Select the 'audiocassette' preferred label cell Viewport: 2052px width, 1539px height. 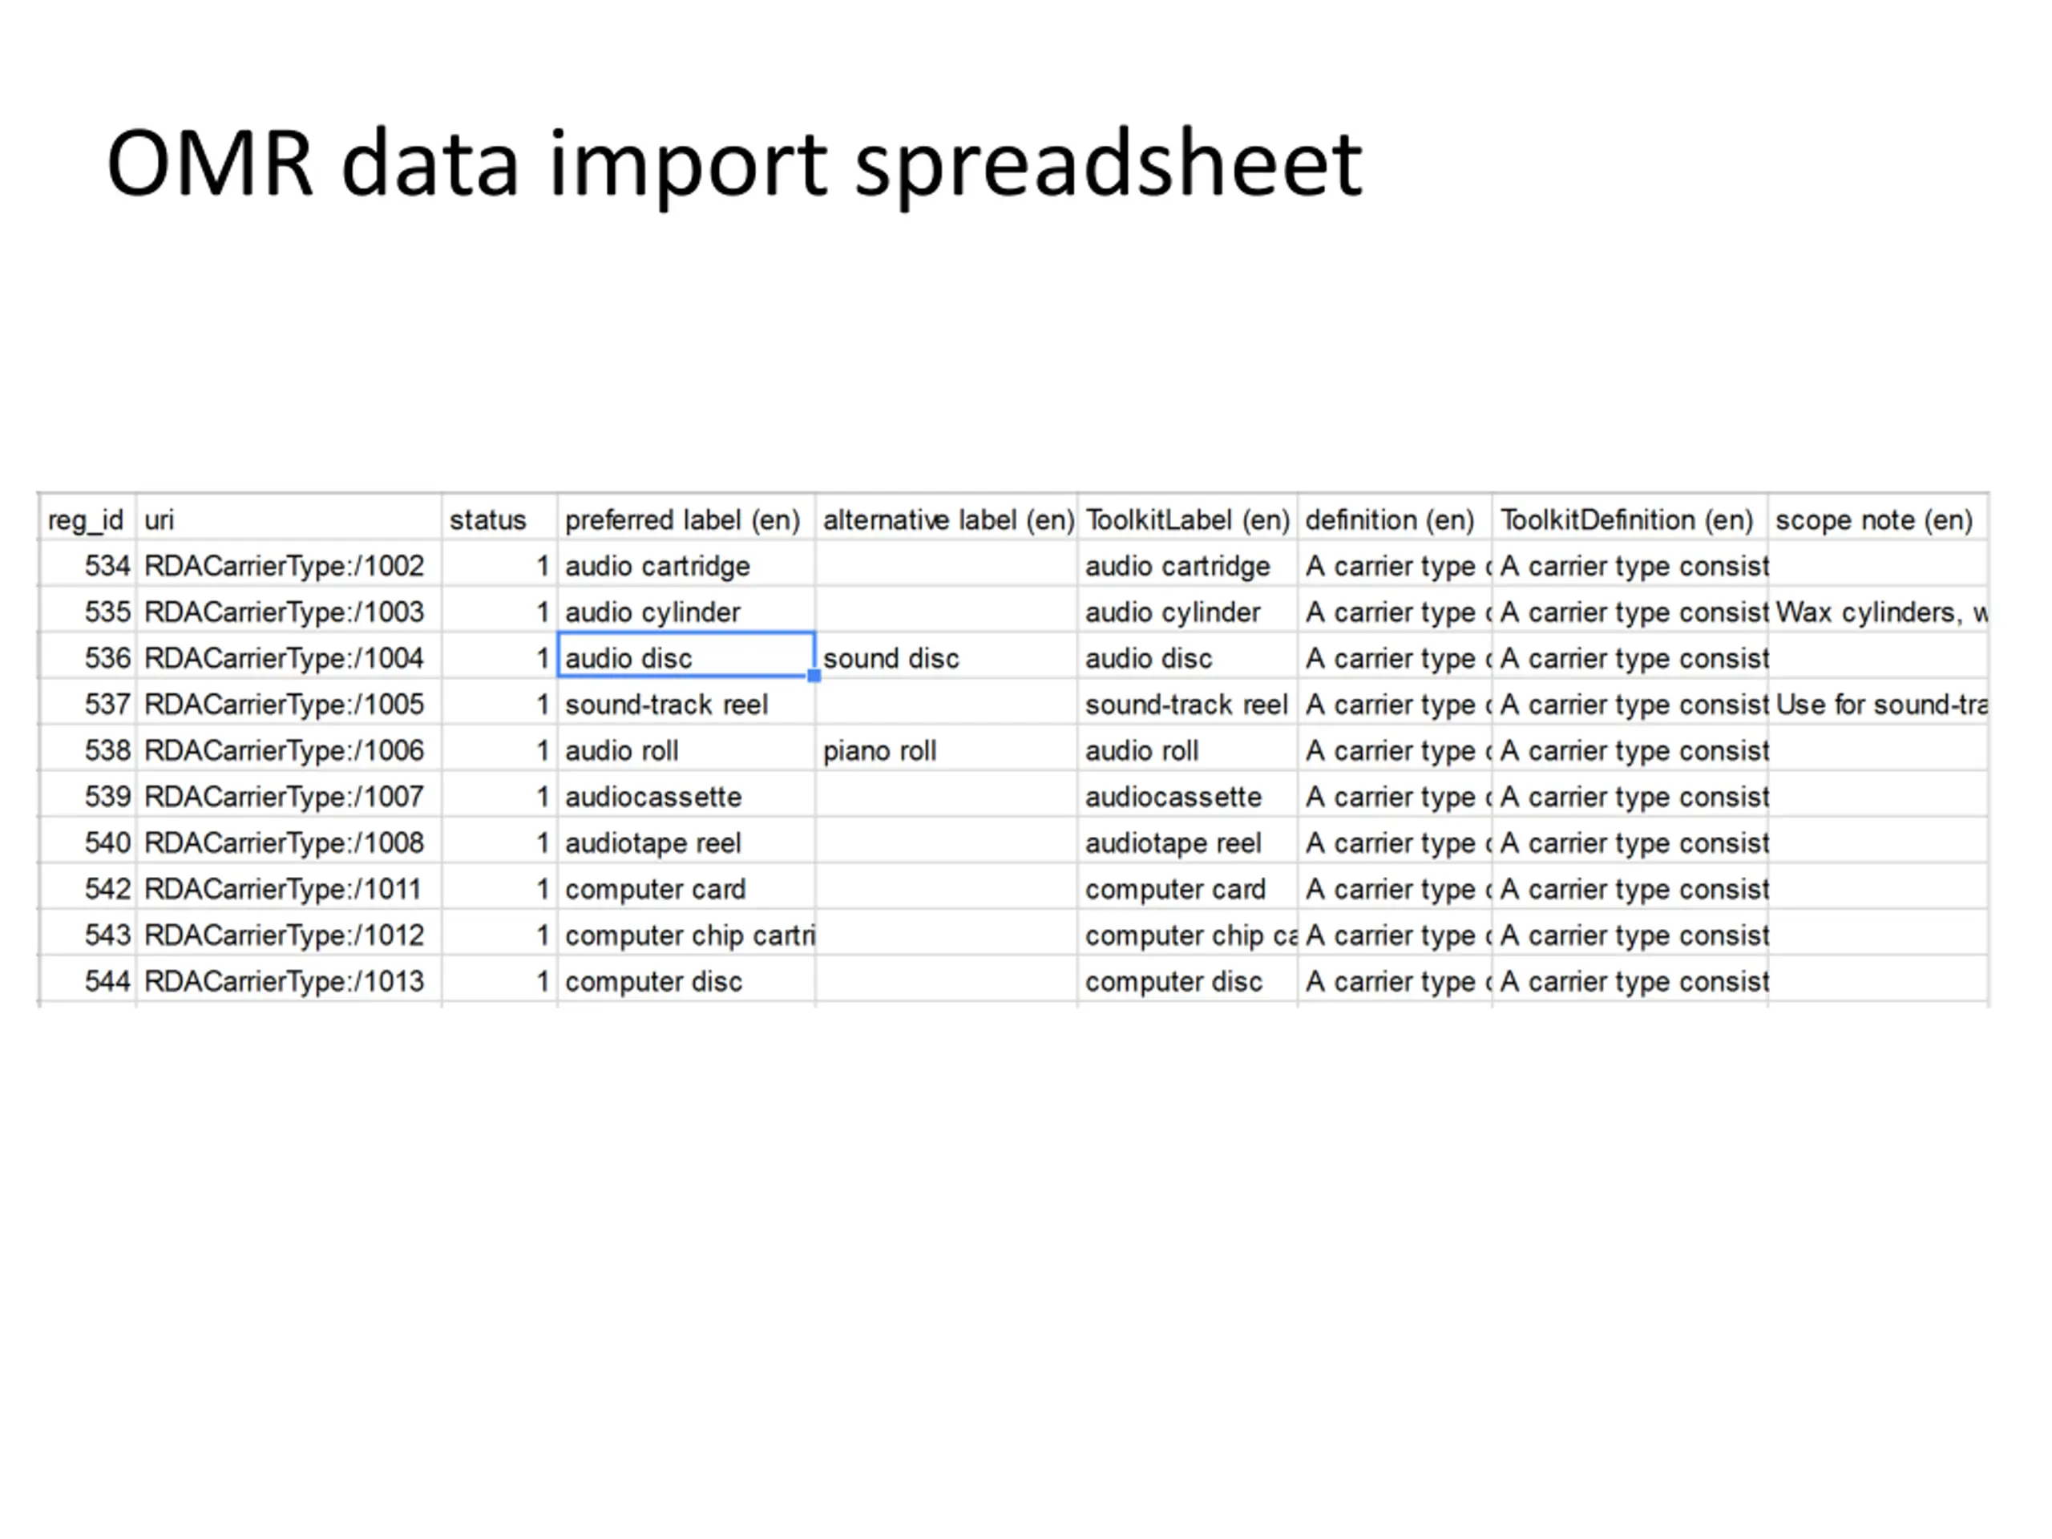click(x=685, y=796)
